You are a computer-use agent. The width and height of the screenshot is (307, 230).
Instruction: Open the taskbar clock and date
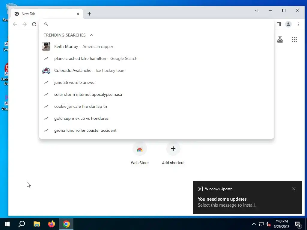281,224
